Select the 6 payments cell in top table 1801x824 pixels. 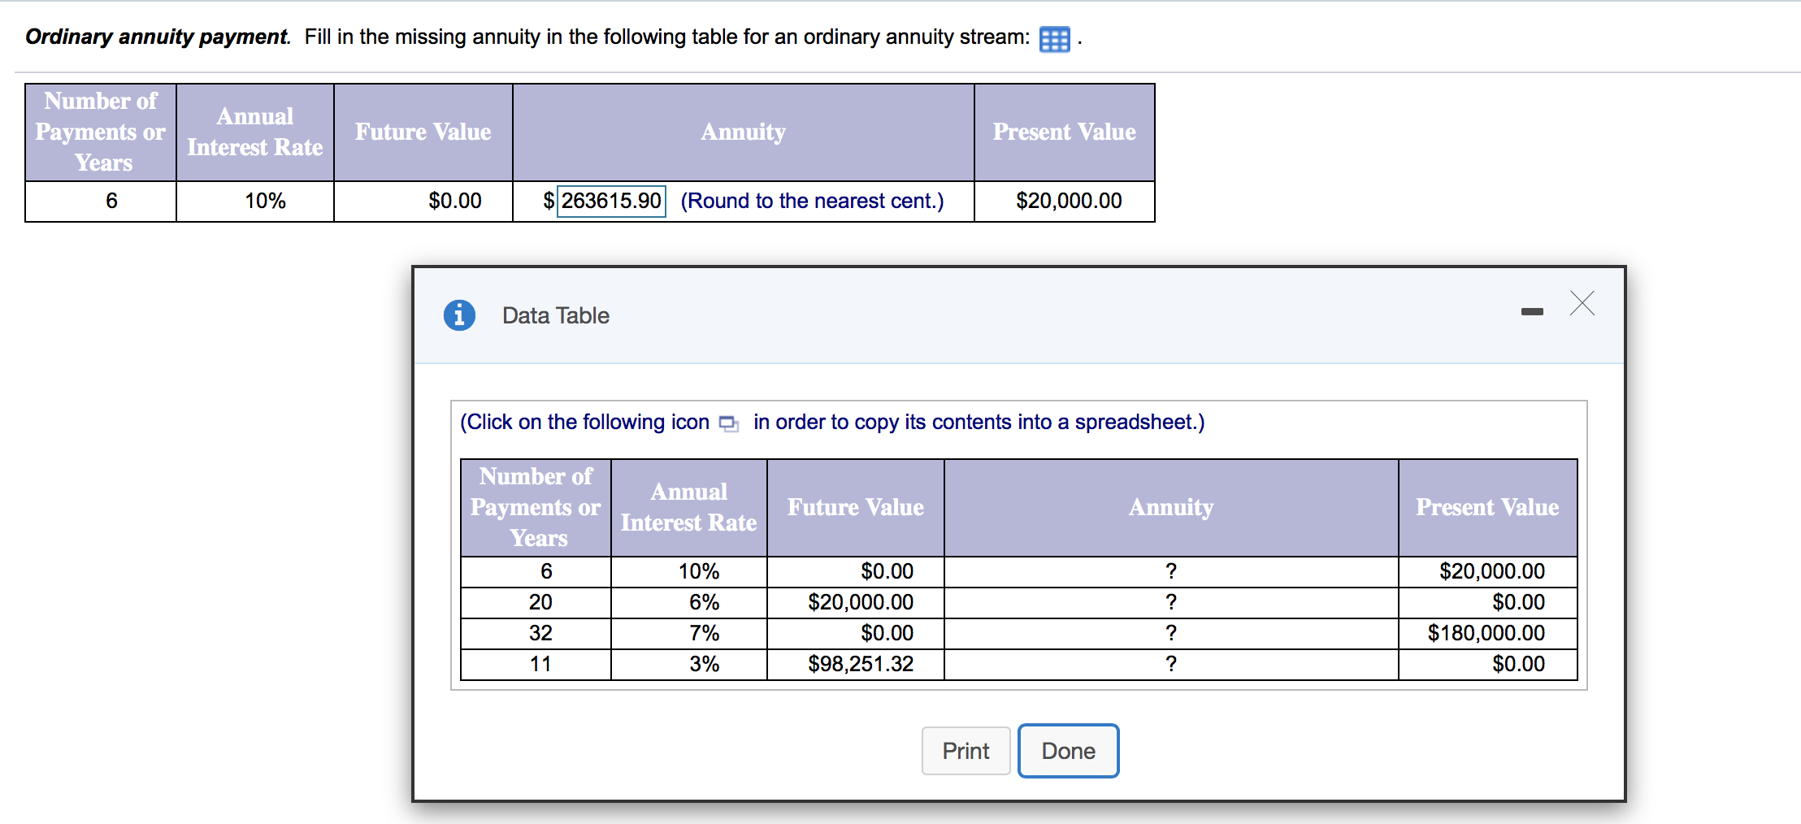111,201
